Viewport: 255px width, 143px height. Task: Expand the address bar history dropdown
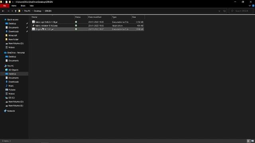220,11
